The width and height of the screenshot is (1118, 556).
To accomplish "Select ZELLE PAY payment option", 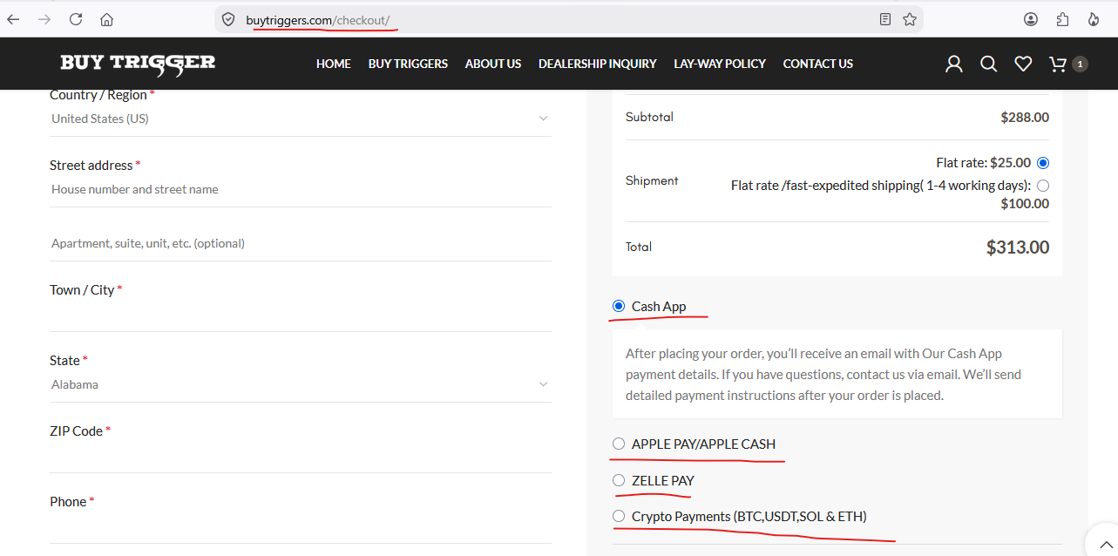I will point(619,480).
